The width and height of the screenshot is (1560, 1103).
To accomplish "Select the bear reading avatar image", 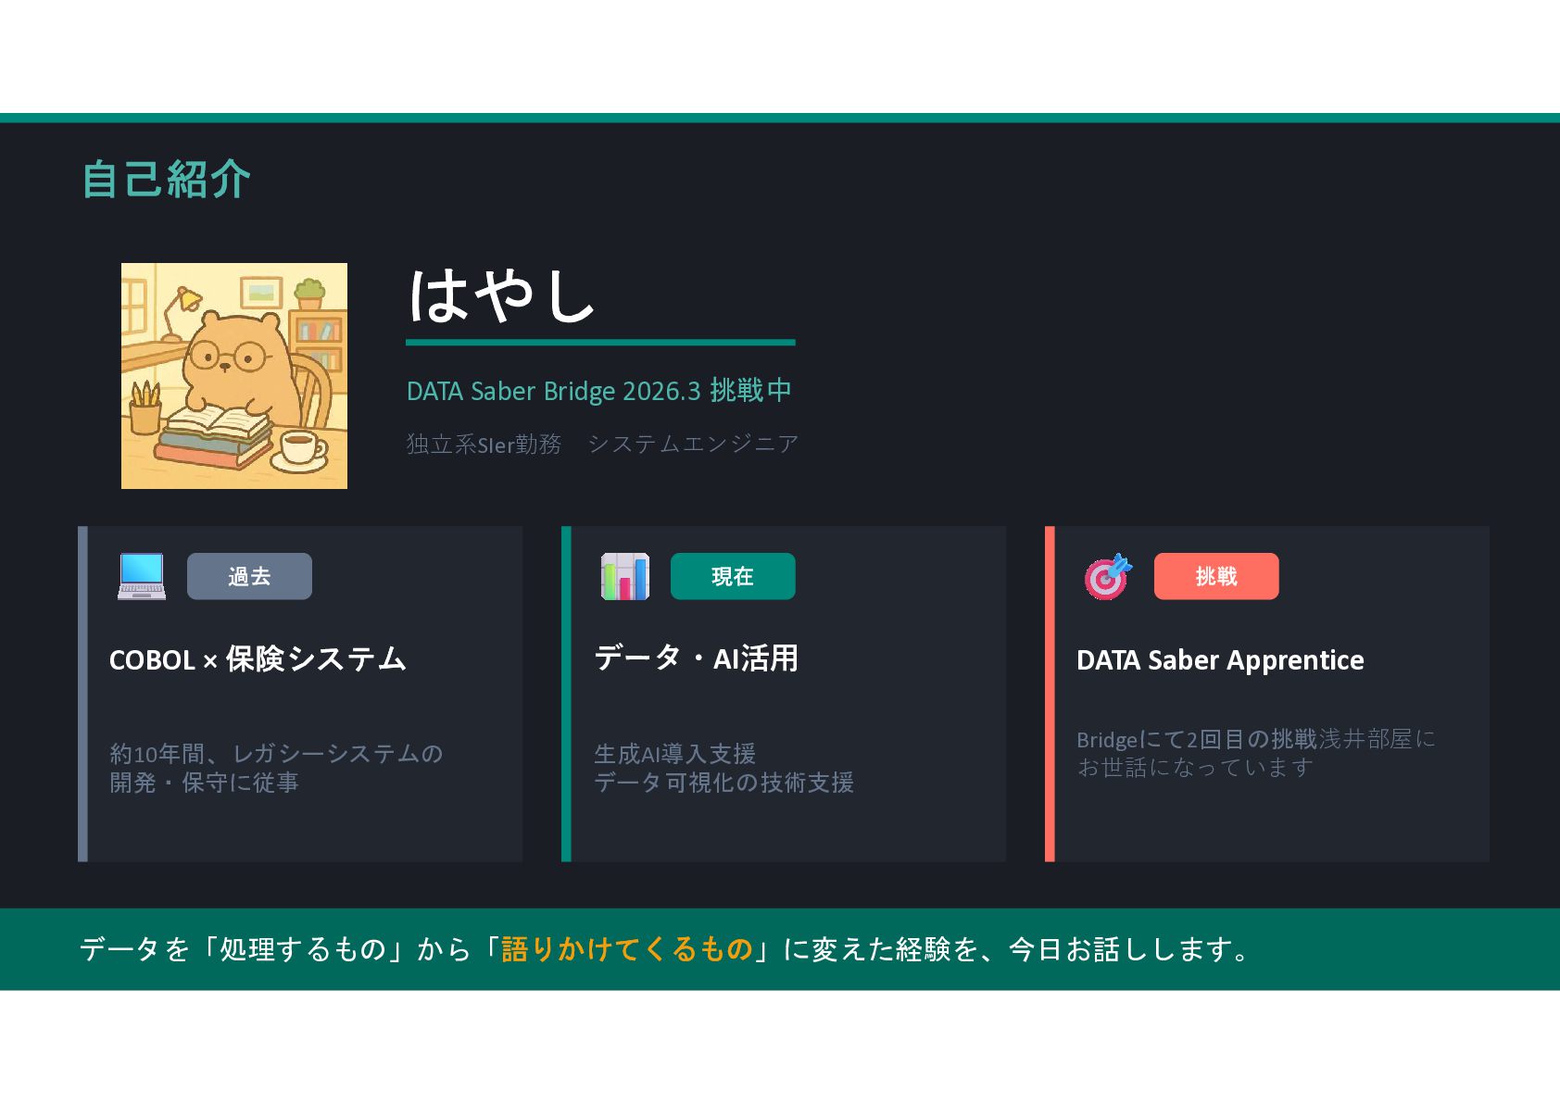I will tap(234, 376).
